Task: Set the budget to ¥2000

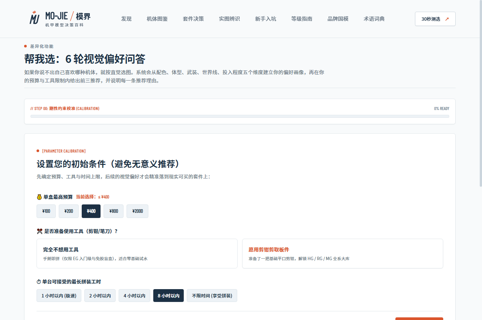Action: coord(137,211)
